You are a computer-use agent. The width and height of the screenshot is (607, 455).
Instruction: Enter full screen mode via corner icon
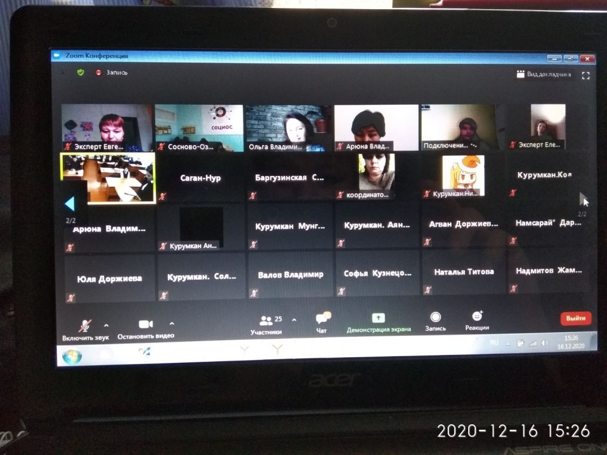click(x=585, y=75)
